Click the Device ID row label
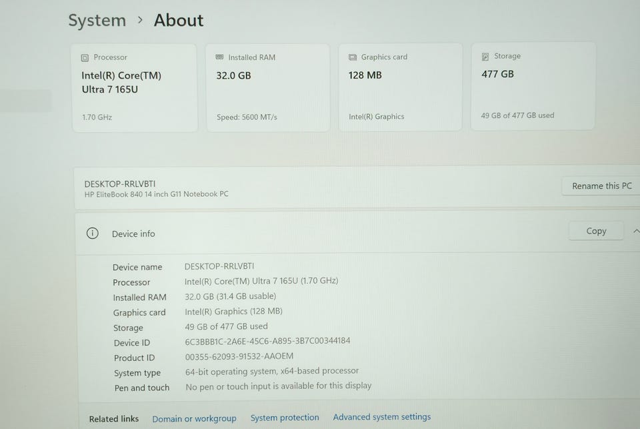This screenshot has height=429, width=640. click(132, 343)
